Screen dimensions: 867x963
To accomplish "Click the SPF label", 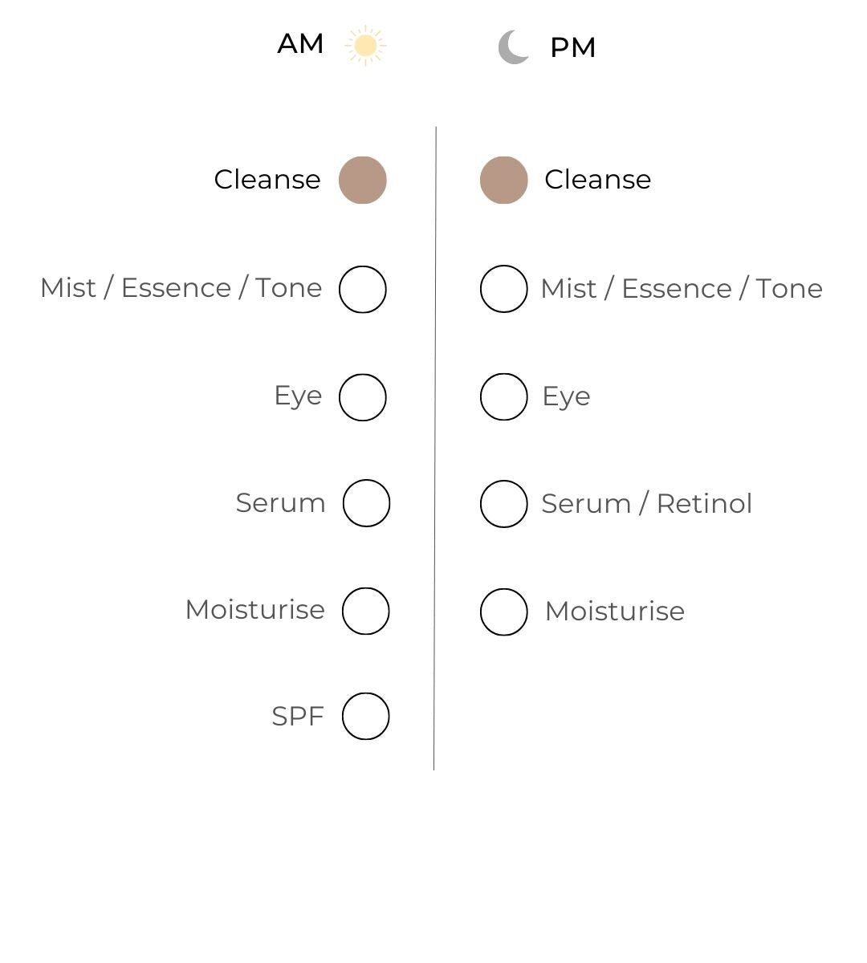I will tap(297, 716).
